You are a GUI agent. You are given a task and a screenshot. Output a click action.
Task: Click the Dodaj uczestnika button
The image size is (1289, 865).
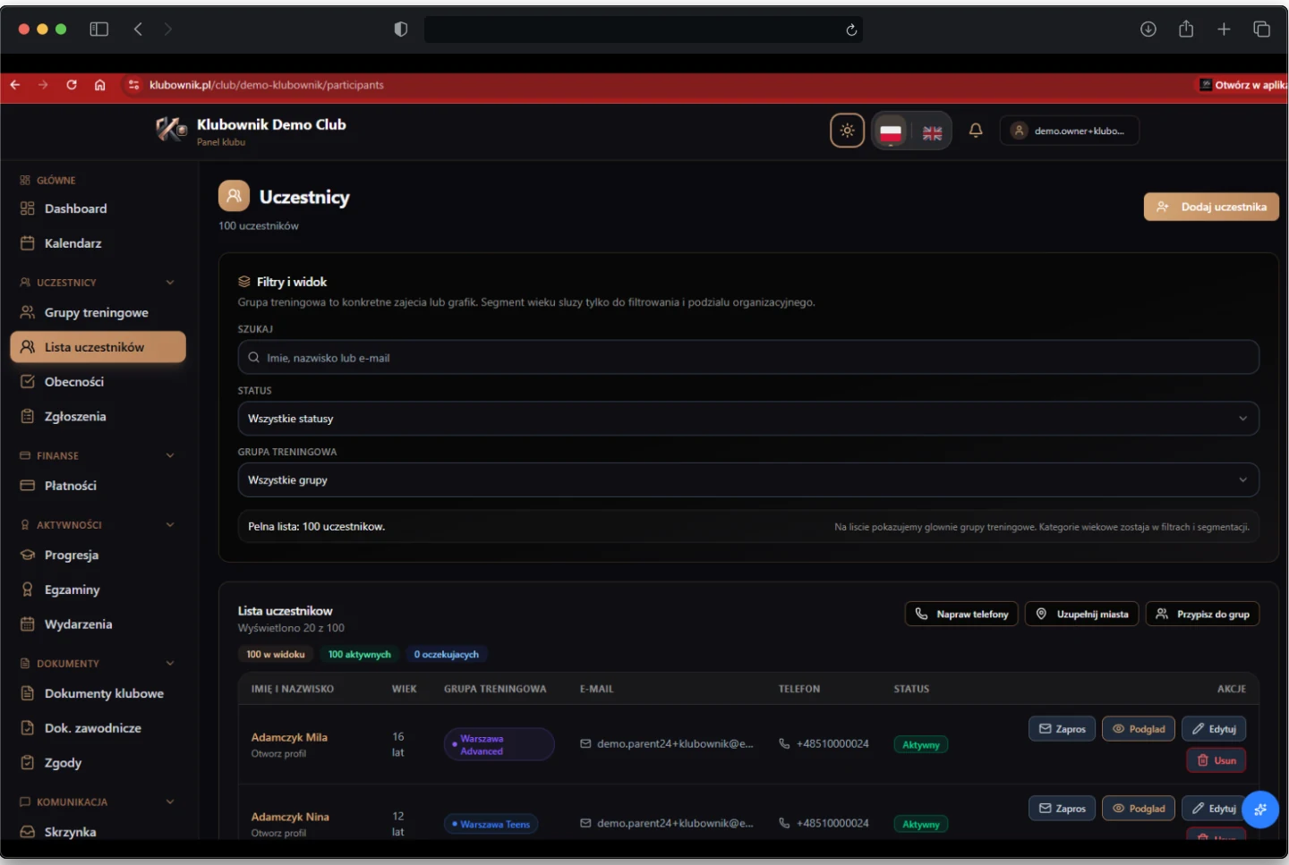tap(1211, 207)
